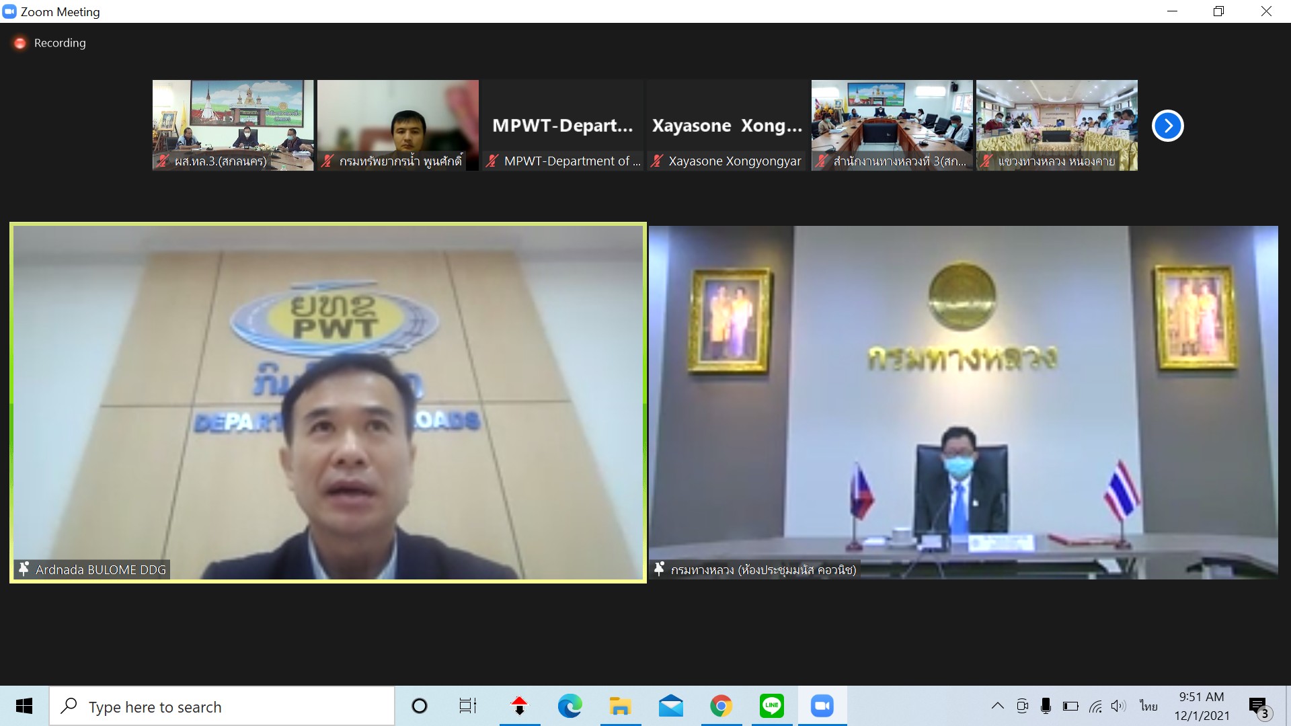Open Thai language input selector
The width and height of the screenshot is (1291, 726).
[1148, 706]
